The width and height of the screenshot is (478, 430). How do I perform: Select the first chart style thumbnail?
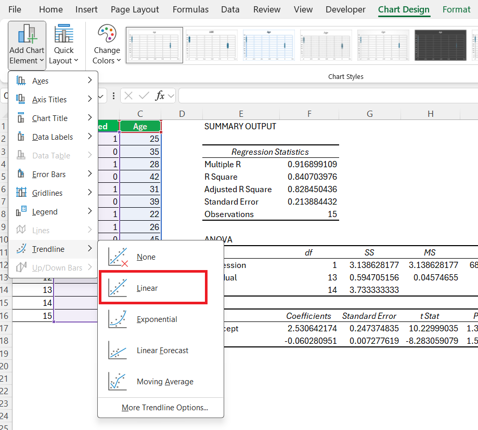point(154,45)
